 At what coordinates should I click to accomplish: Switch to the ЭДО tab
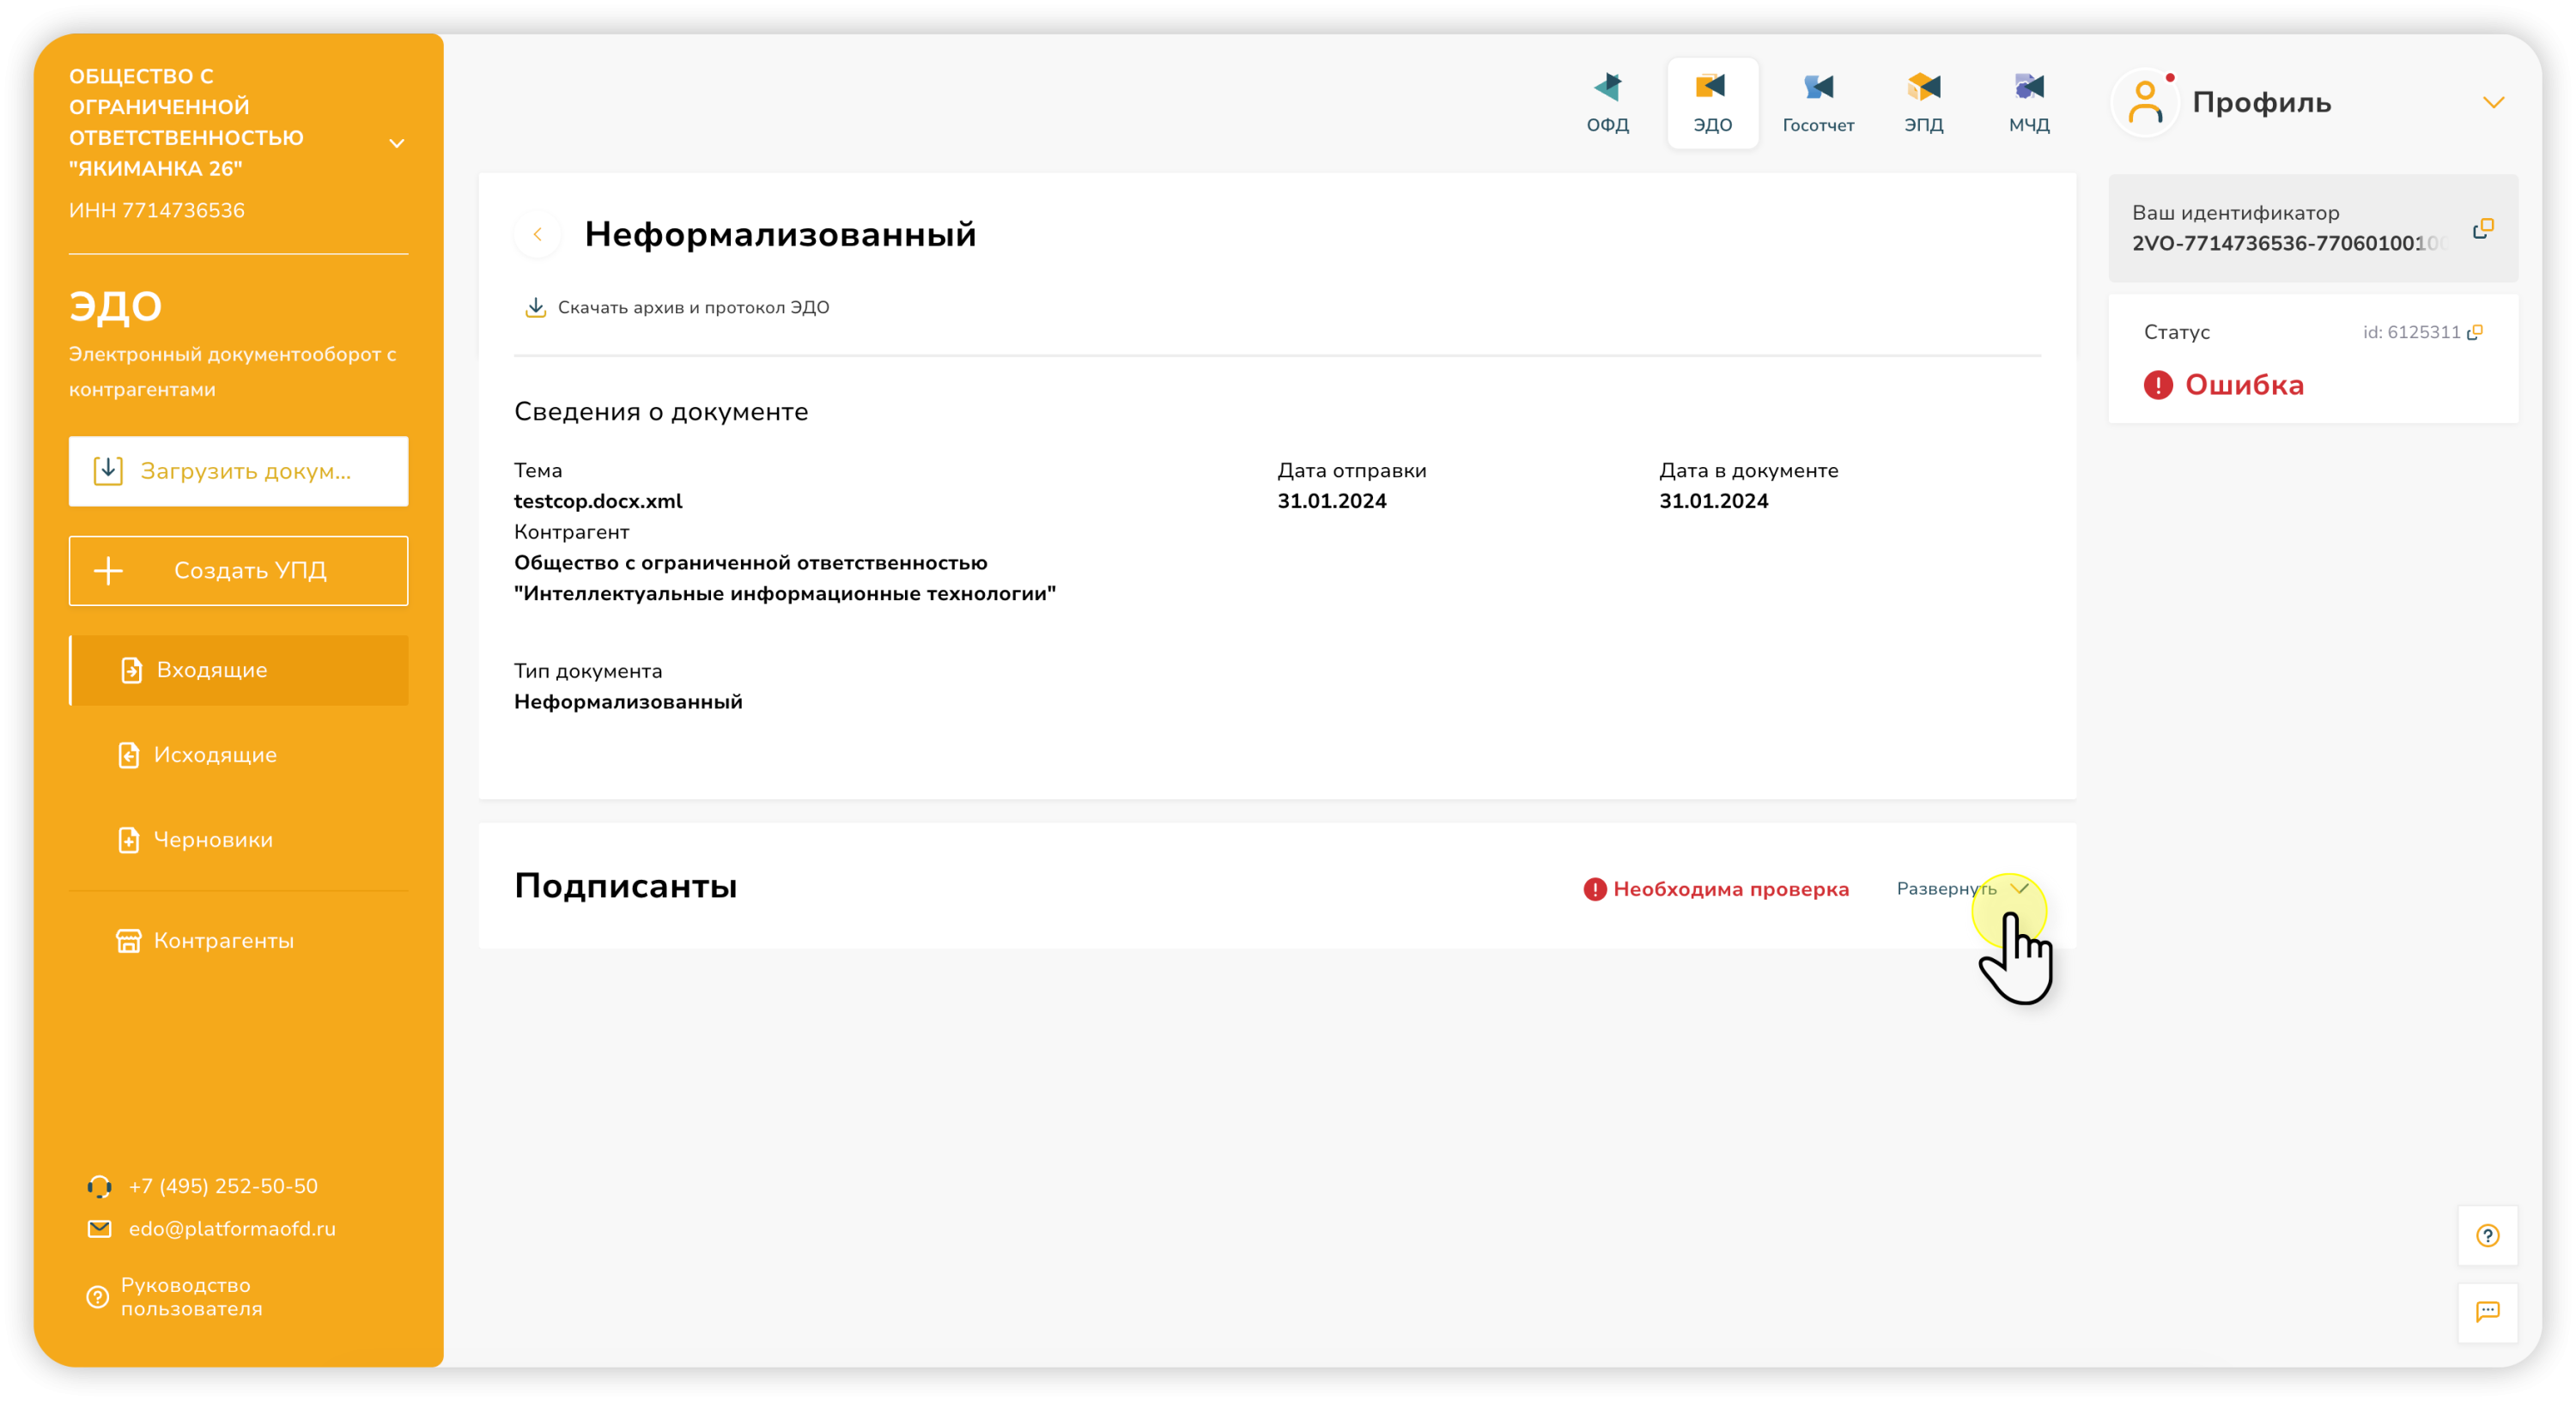[x=1712, y=102]
